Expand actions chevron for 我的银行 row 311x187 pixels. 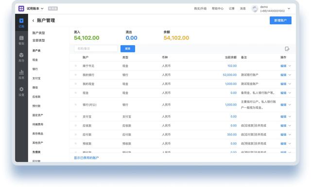[290, 75]
